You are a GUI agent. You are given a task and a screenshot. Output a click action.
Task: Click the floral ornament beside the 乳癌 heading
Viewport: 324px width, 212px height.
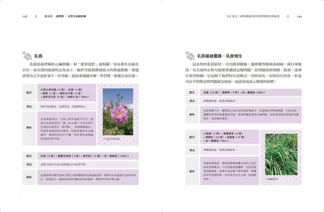pos(27,56)
